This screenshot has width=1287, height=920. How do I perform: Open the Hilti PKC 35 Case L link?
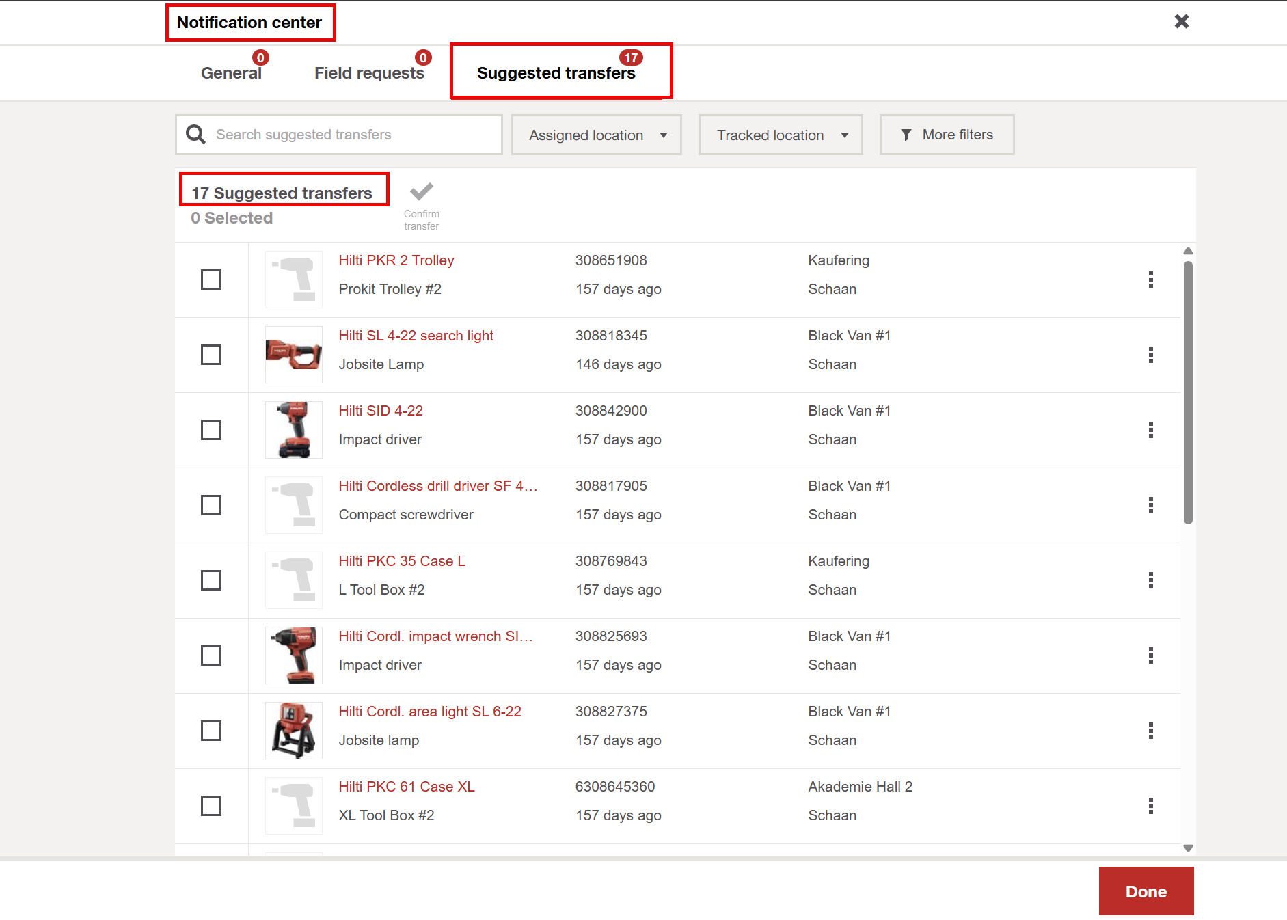[402, 561]
